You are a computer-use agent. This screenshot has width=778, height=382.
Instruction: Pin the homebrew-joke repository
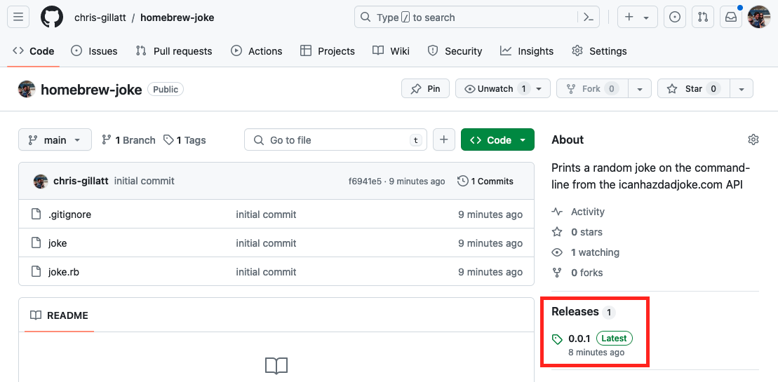[425, 89]
